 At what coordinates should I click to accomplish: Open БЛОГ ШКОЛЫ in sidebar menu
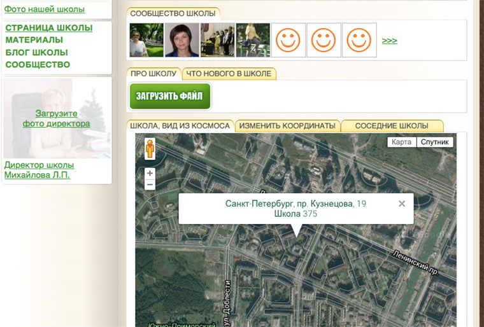click(x=36, y=52)
